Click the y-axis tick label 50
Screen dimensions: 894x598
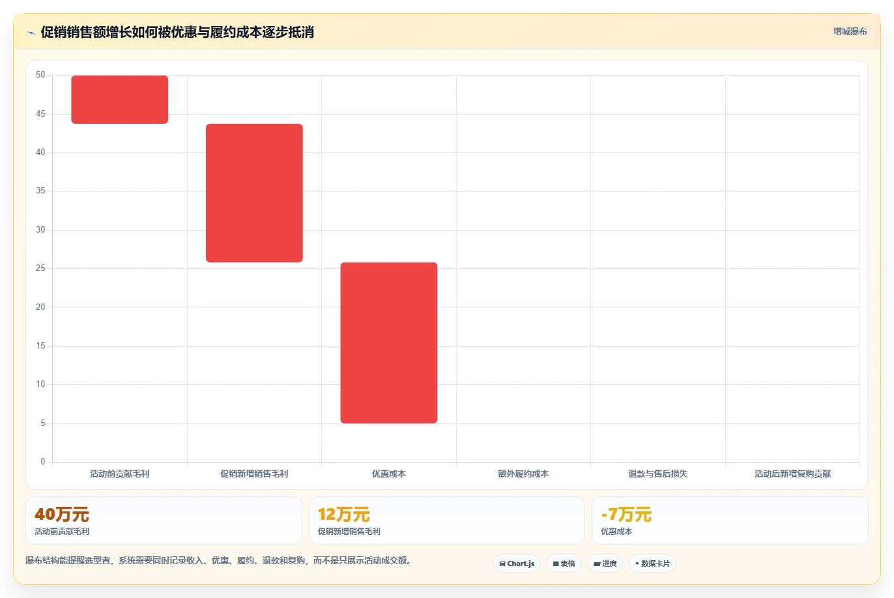click(x=40, y=75)
